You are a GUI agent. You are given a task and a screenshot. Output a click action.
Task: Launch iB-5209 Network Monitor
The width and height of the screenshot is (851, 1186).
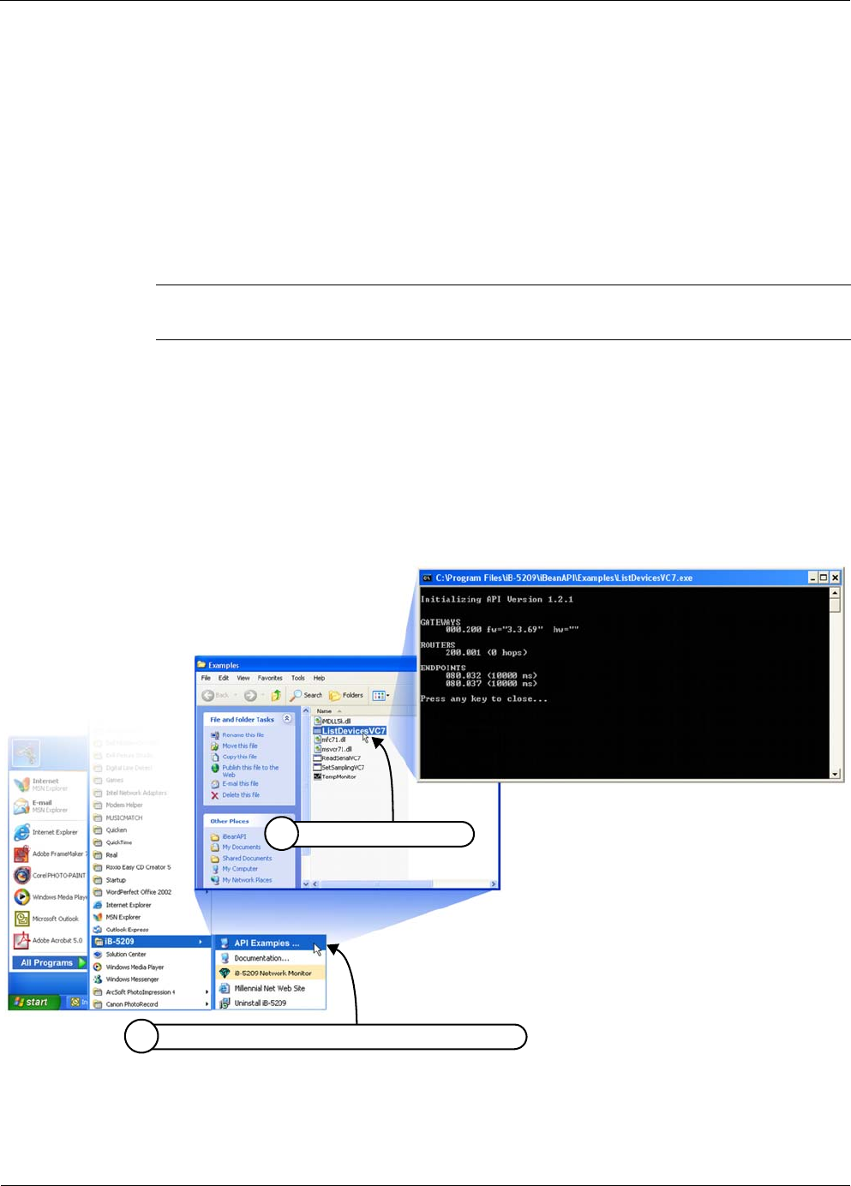click(270, 973)
